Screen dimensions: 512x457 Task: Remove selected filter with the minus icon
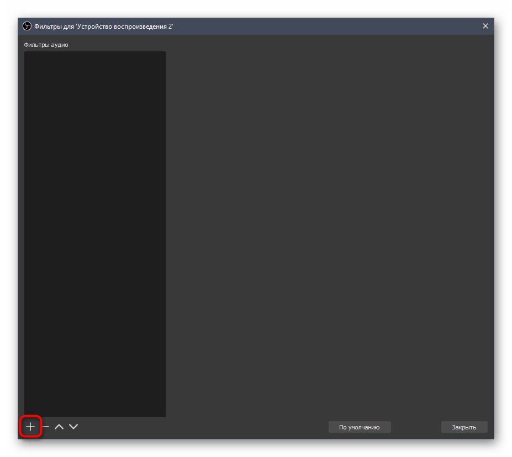click(46, 427)
